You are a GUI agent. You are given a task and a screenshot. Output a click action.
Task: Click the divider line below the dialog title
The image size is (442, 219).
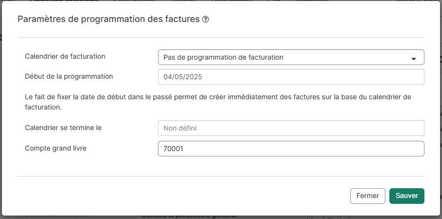click(221, 37)
